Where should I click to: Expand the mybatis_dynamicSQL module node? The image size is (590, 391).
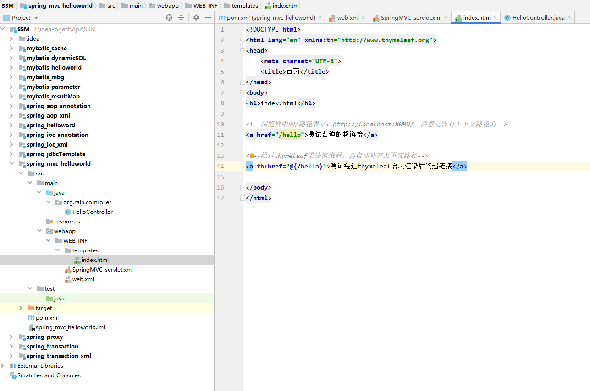click(x=12, y=58)
